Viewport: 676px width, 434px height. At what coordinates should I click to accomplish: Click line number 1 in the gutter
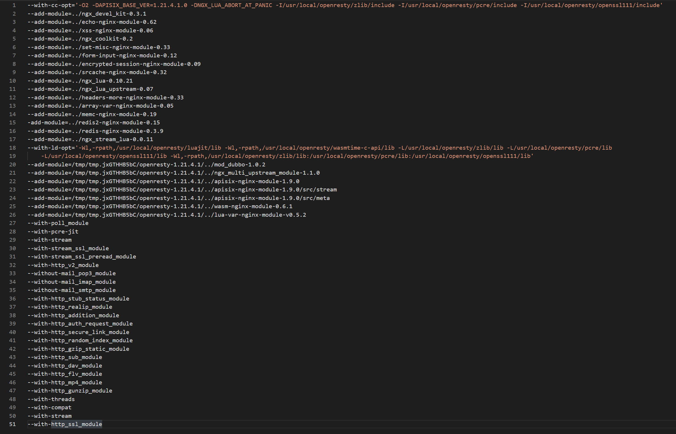pos(14,5)
